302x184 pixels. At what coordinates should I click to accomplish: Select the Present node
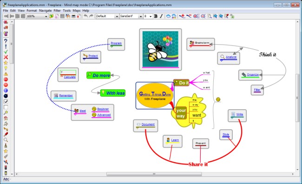pos(201,144)
